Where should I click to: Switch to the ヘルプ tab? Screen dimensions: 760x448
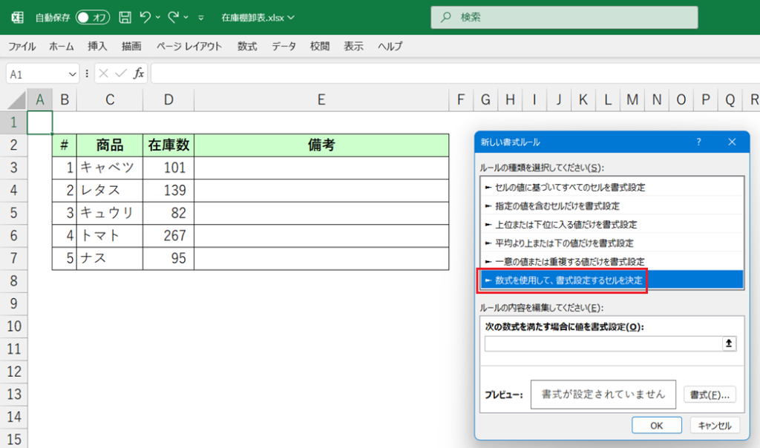pyautogui.click(x=390, y=47)
